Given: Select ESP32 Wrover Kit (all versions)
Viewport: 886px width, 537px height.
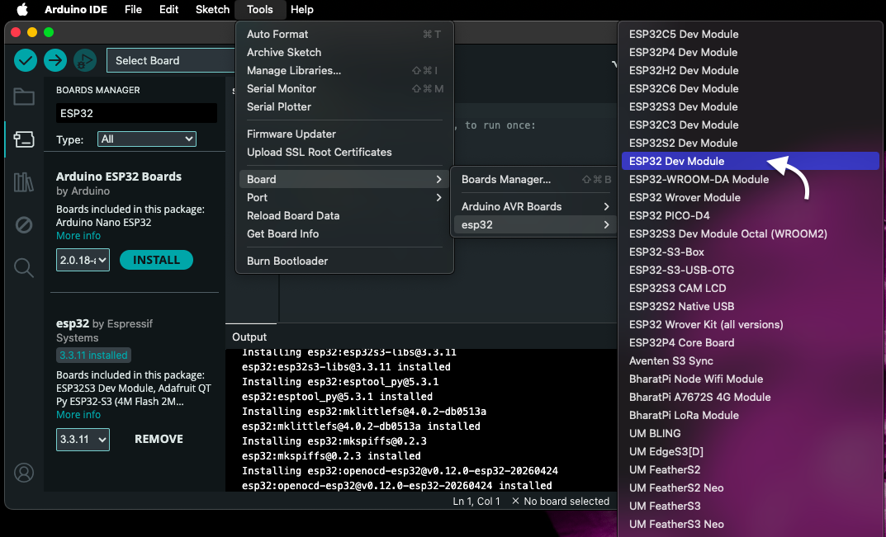Looking at the screenshot, I should coord(751,324).
